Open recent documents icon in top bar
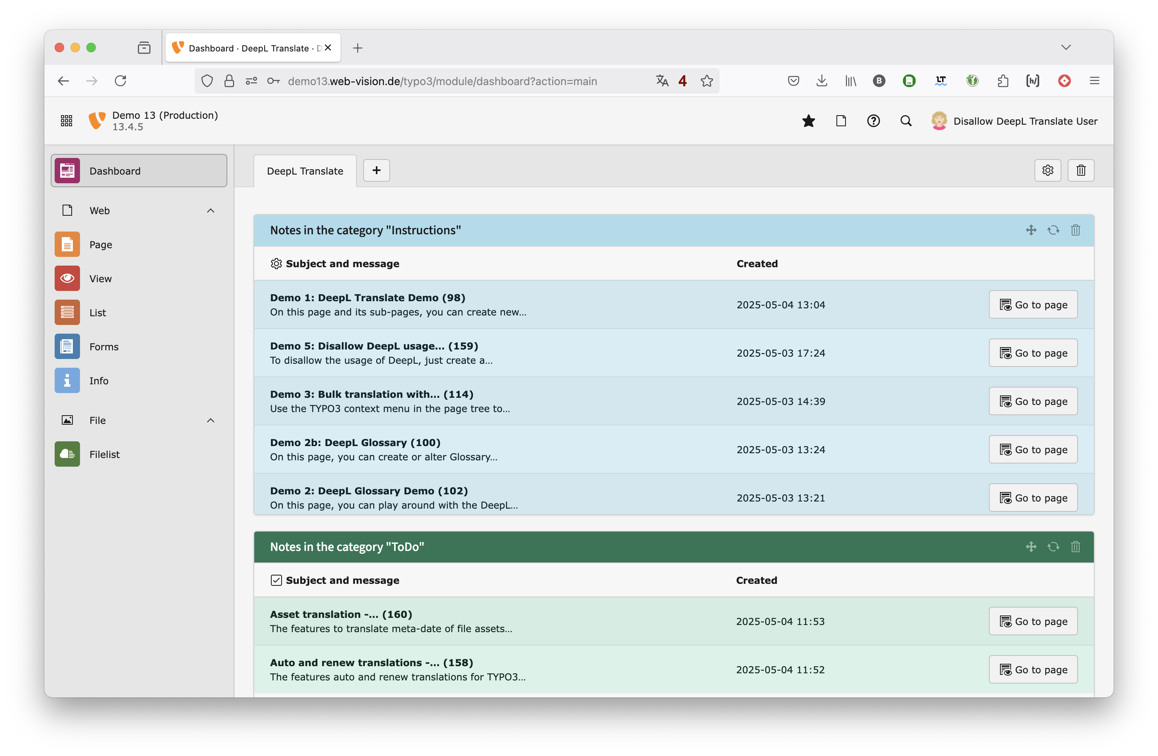1158x756 pixels. coord(841,121)
